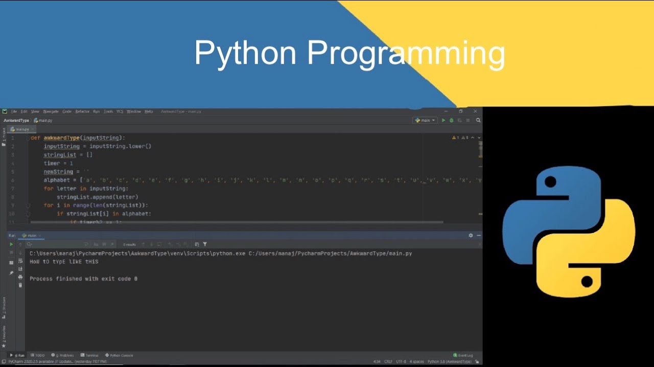This screenshot has width=654, height=367.
Task: Click the filter icon in console search
Action: (x=205, y=244)
